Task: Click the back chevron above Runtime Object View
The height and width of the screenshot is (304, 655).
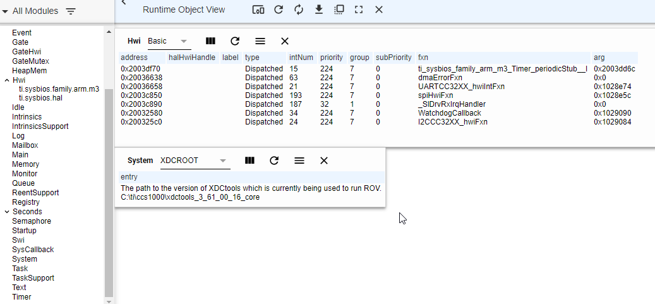Action: tap(124, 2)
